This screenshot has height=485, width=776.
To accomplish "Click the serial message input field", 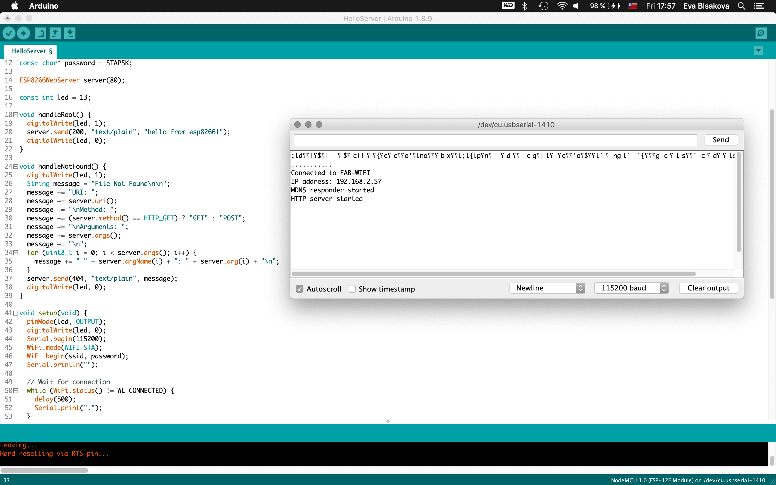I will [495, 140].
